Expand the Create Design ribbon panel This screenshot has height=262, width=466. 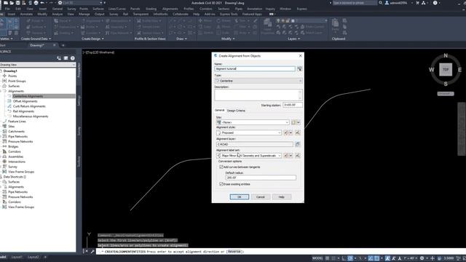click(x=92, y=39)
